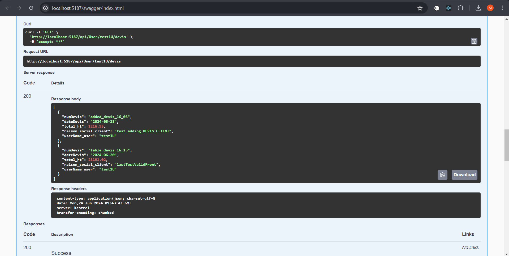Open Chrome three-dot menu
The width and height of the screenshot is (509, 256).
502,8
